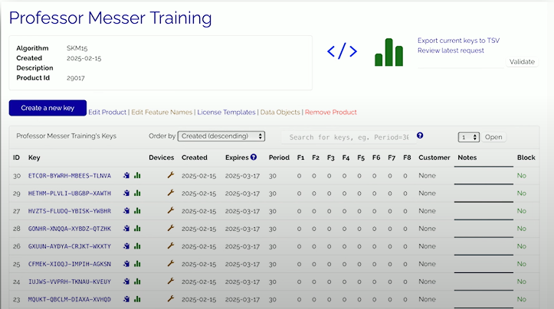
Task: Open the chart icon for key HETHM-PLVLI-UBGBP-XAWTH
Action: (137, 193)
